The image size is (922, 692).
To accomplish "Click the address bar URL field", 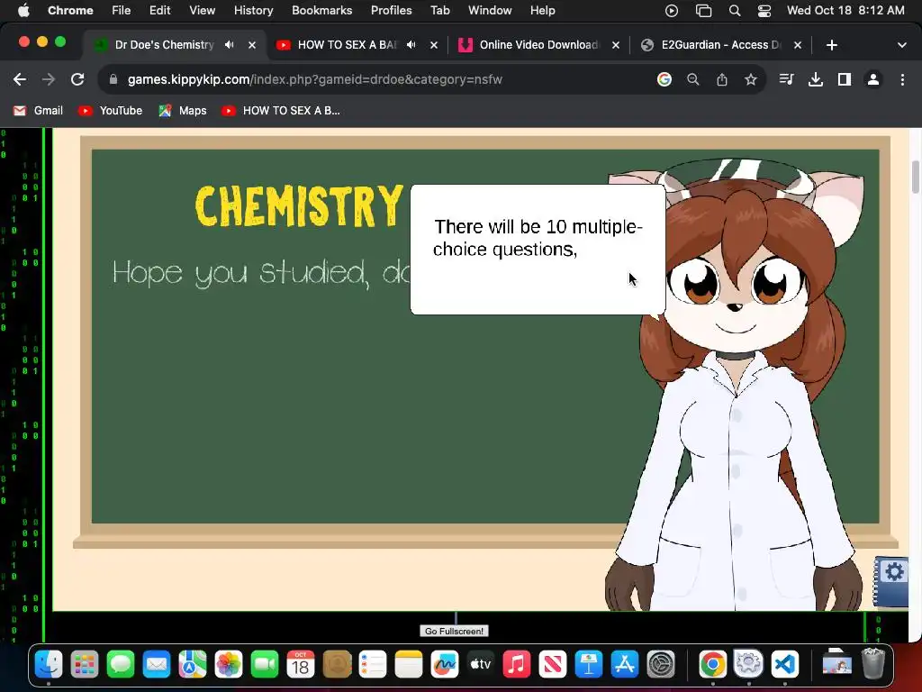I will (x=376, y=79).
